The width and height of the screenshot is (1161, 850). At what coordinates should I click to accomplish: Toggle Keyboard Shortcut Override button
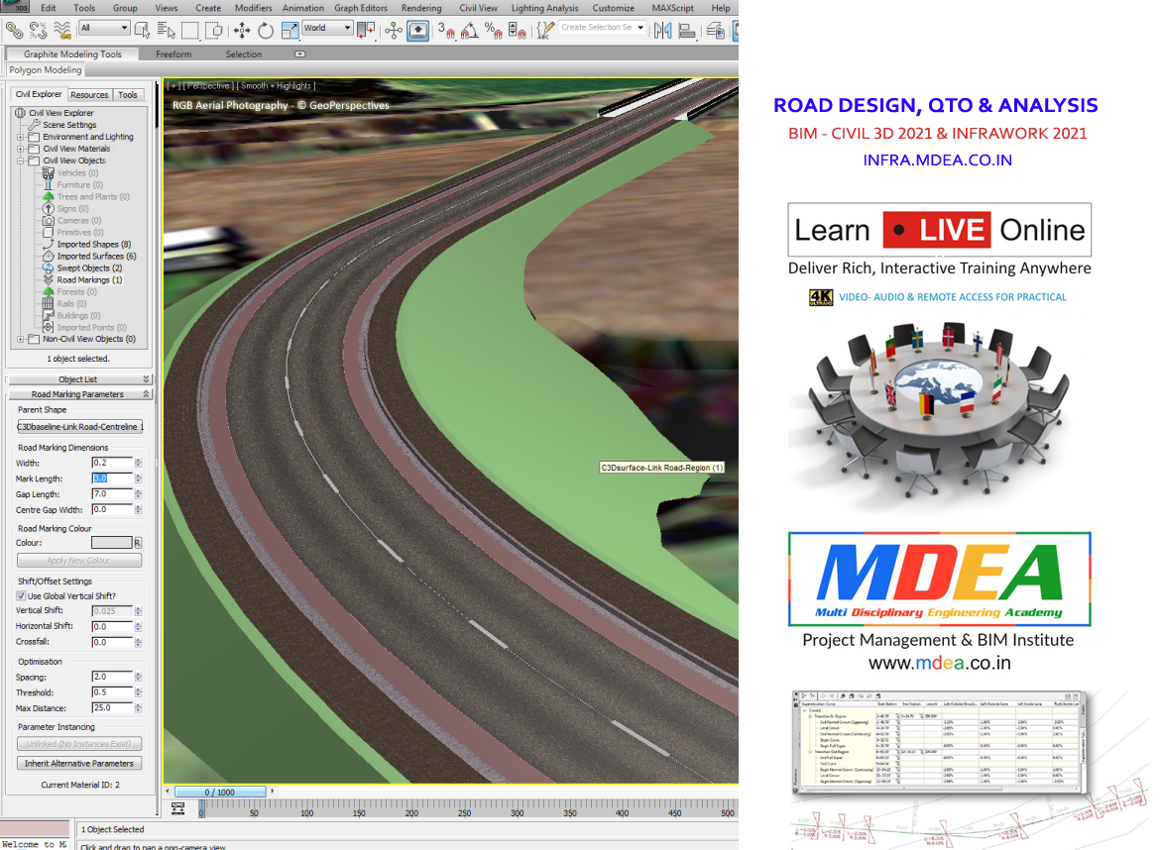pyautogui.click(x=417, y=31)
